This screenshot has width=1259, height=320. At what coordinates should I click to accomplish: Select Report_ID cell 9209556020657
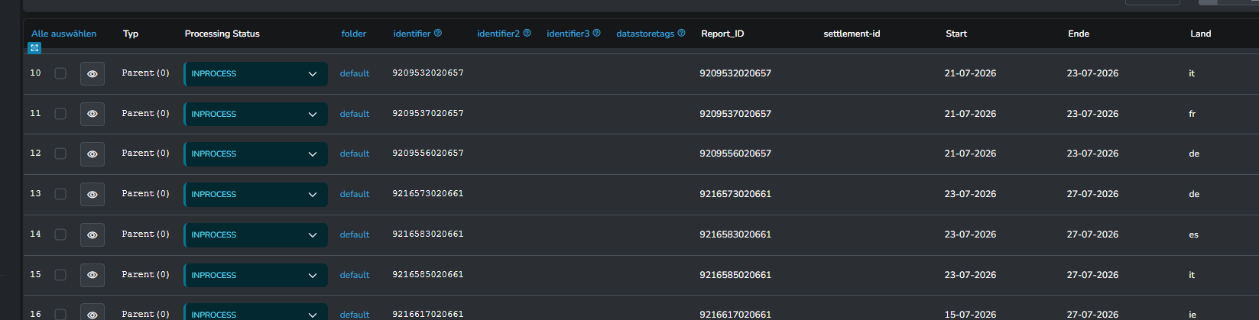click(x=735, y=154)
